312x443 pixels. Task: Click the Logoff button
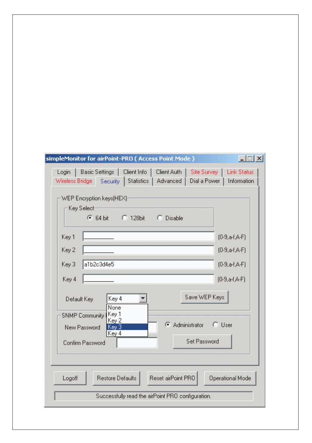pyautogui.click(x=70, y=378)
